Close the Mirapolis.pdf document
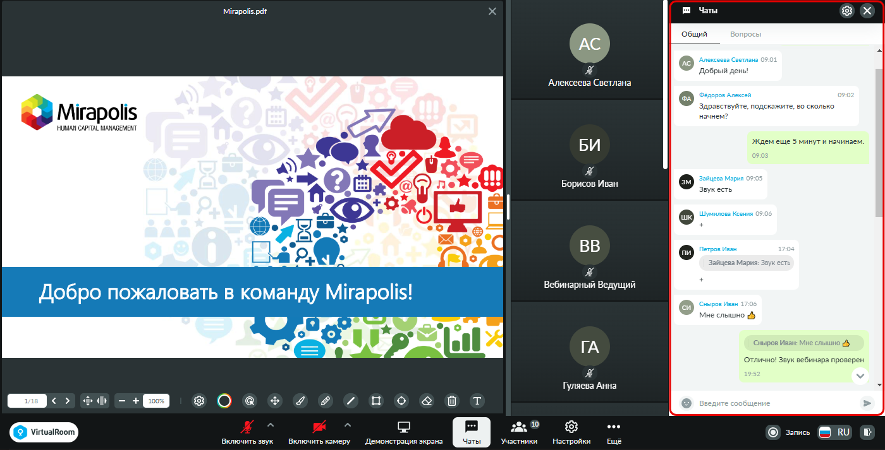885x450 pixels. [492, 11]
